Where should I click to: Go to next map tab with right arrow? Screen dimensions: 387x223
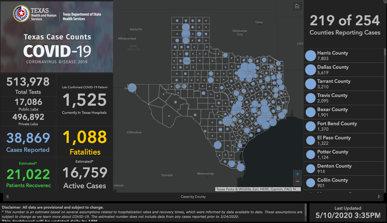point(379,196)
